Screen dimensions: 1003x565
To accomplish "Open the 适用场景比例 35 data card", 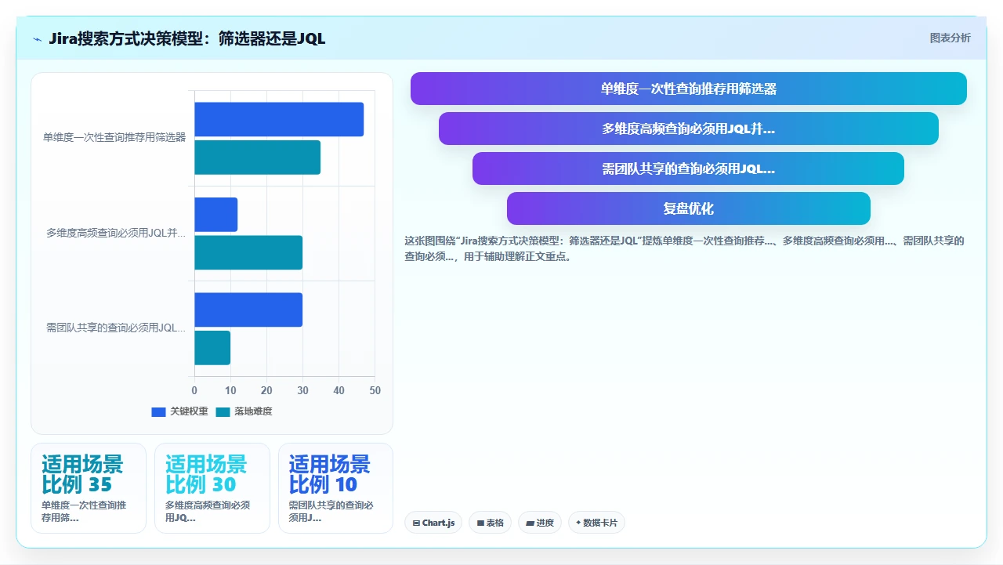I will (89, 488).
